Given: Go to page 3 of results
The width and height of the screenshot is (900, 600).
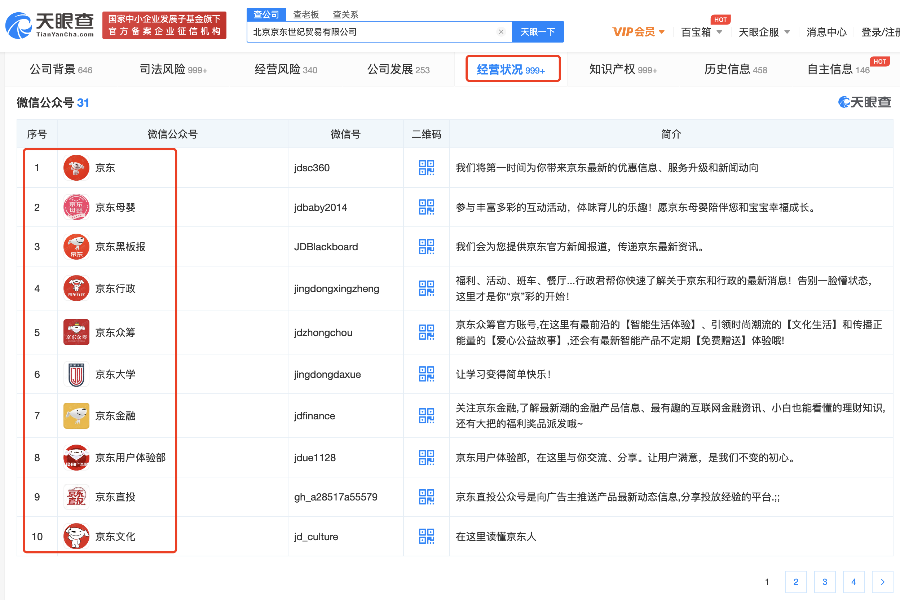Looking at the screenshot, I should (825, 582).
